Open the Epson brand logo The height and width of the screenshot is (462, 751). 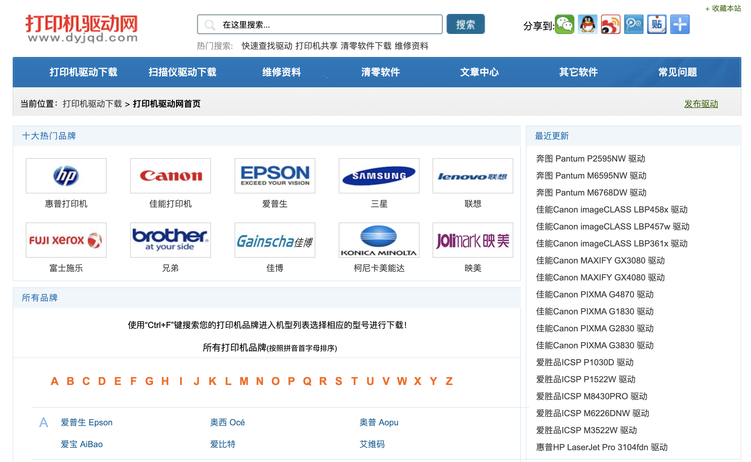pyautogui.click(x=275, y=176)
